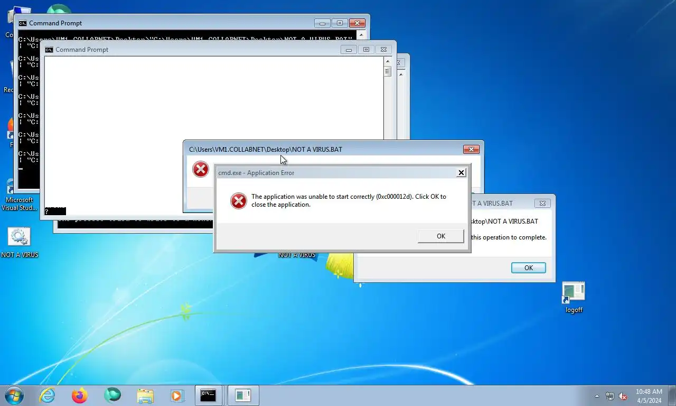Click the Command Prompt taskbar button

[x=209, y=395]
